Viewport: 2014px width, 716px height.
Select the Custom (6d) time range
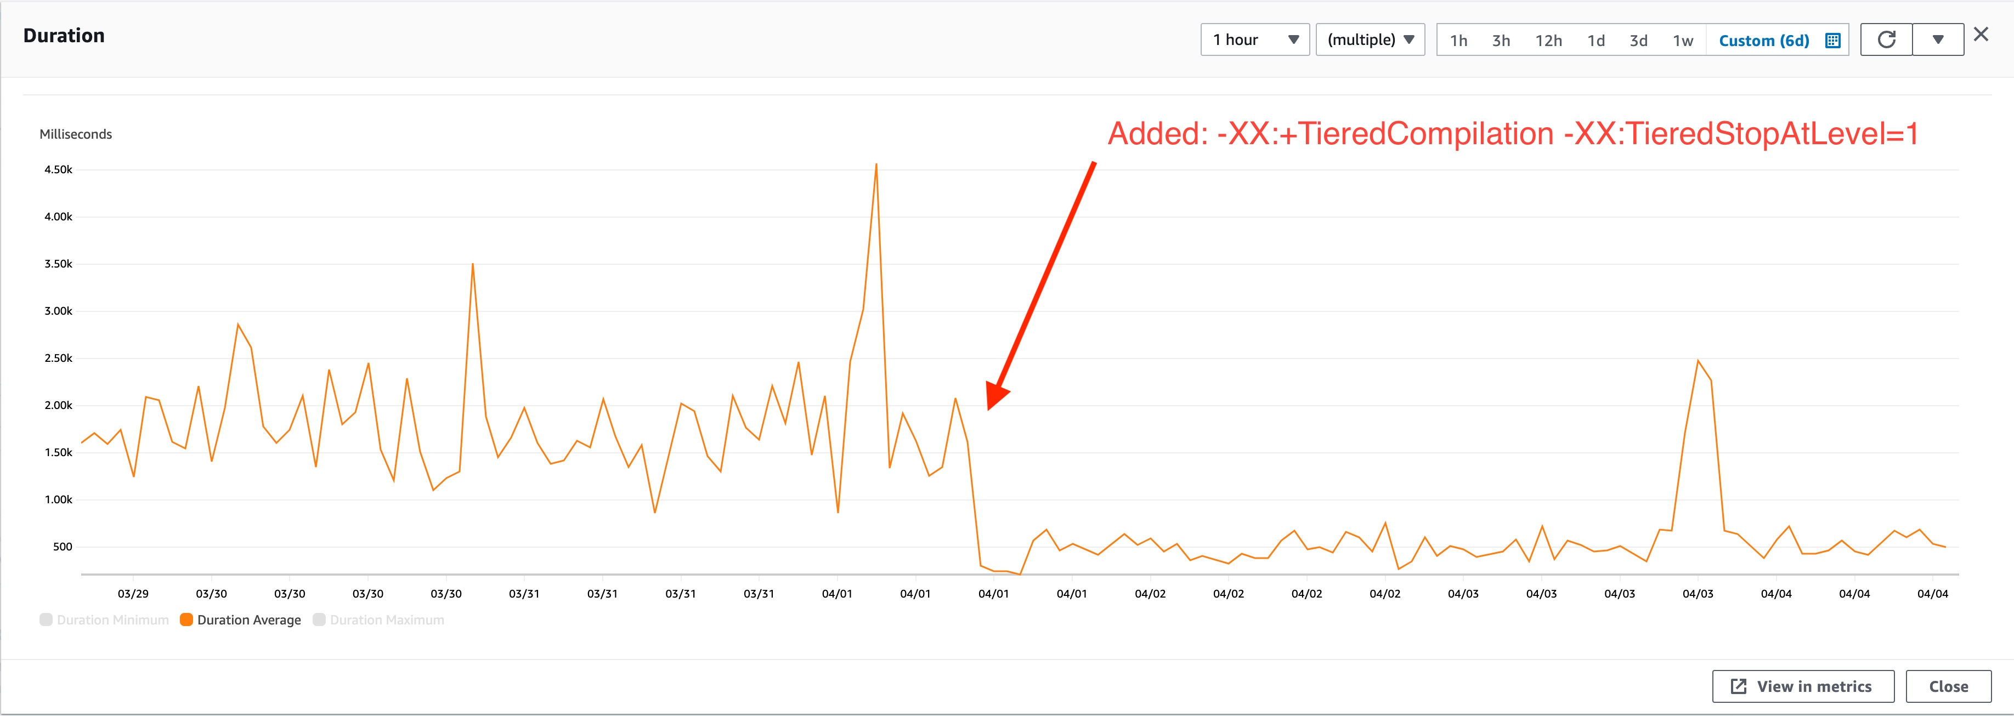click(1763, 40)
